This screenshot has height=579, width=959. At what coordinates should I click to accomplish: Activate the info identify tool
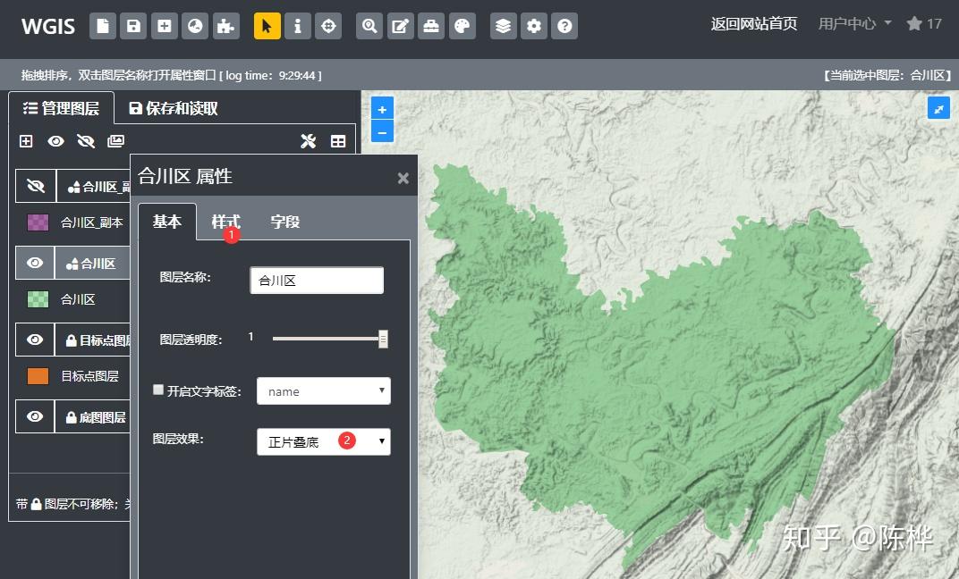coord(298,26)
